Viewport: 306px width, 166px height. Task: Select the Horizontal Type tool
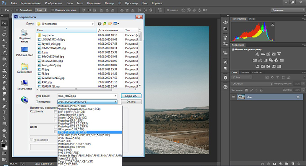(4, 112)
